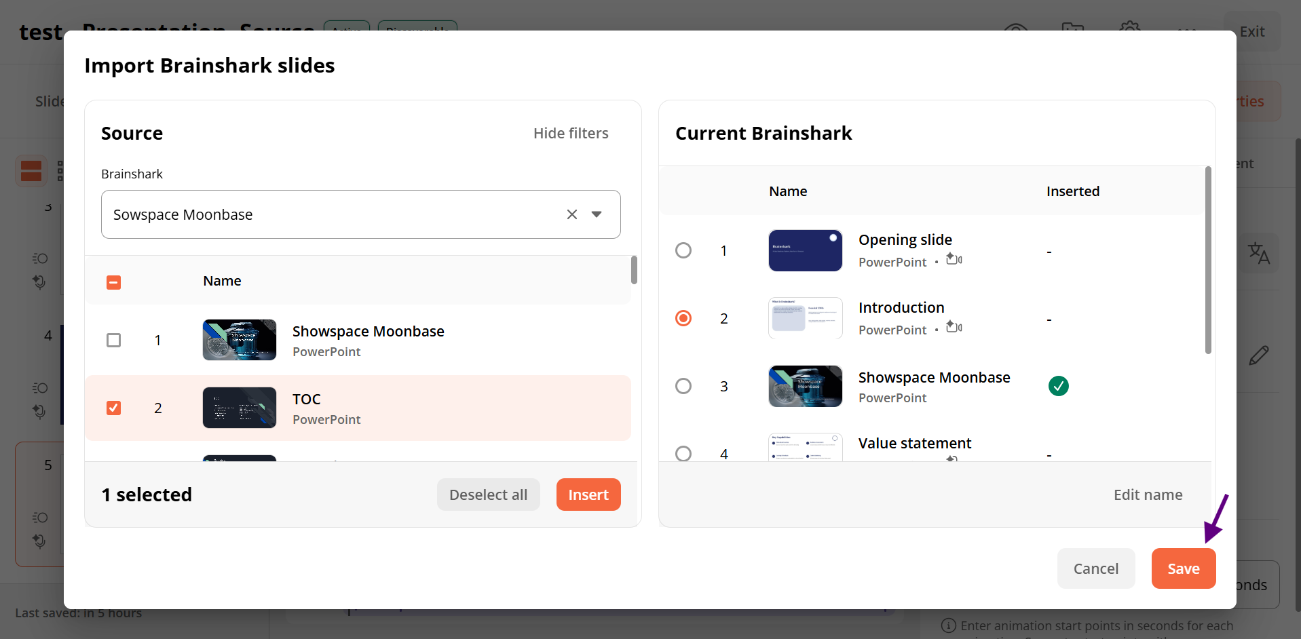Click the Opening slide thumbnail
The height and width of the screenshot is (639, 1301).
pyautogui.click(x=806, y=250)
